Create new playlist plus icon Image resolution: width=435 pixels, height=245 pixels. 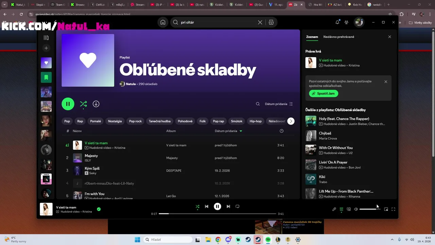coord(46,48)
